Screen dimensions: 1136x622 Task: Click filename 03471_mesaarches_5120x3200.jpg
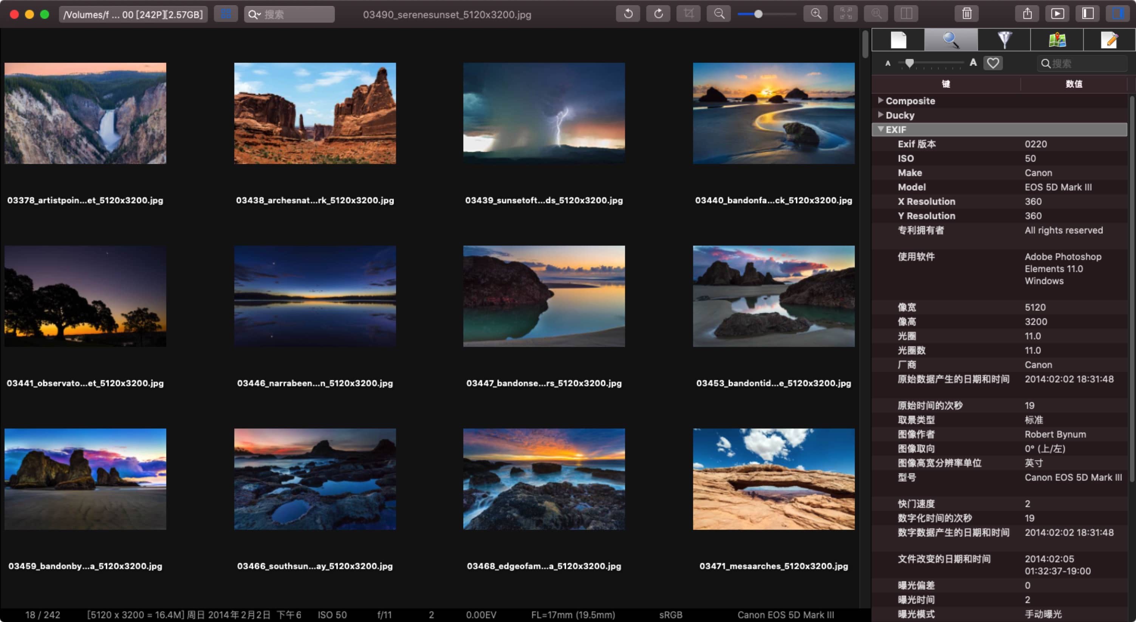pos(774,566)
